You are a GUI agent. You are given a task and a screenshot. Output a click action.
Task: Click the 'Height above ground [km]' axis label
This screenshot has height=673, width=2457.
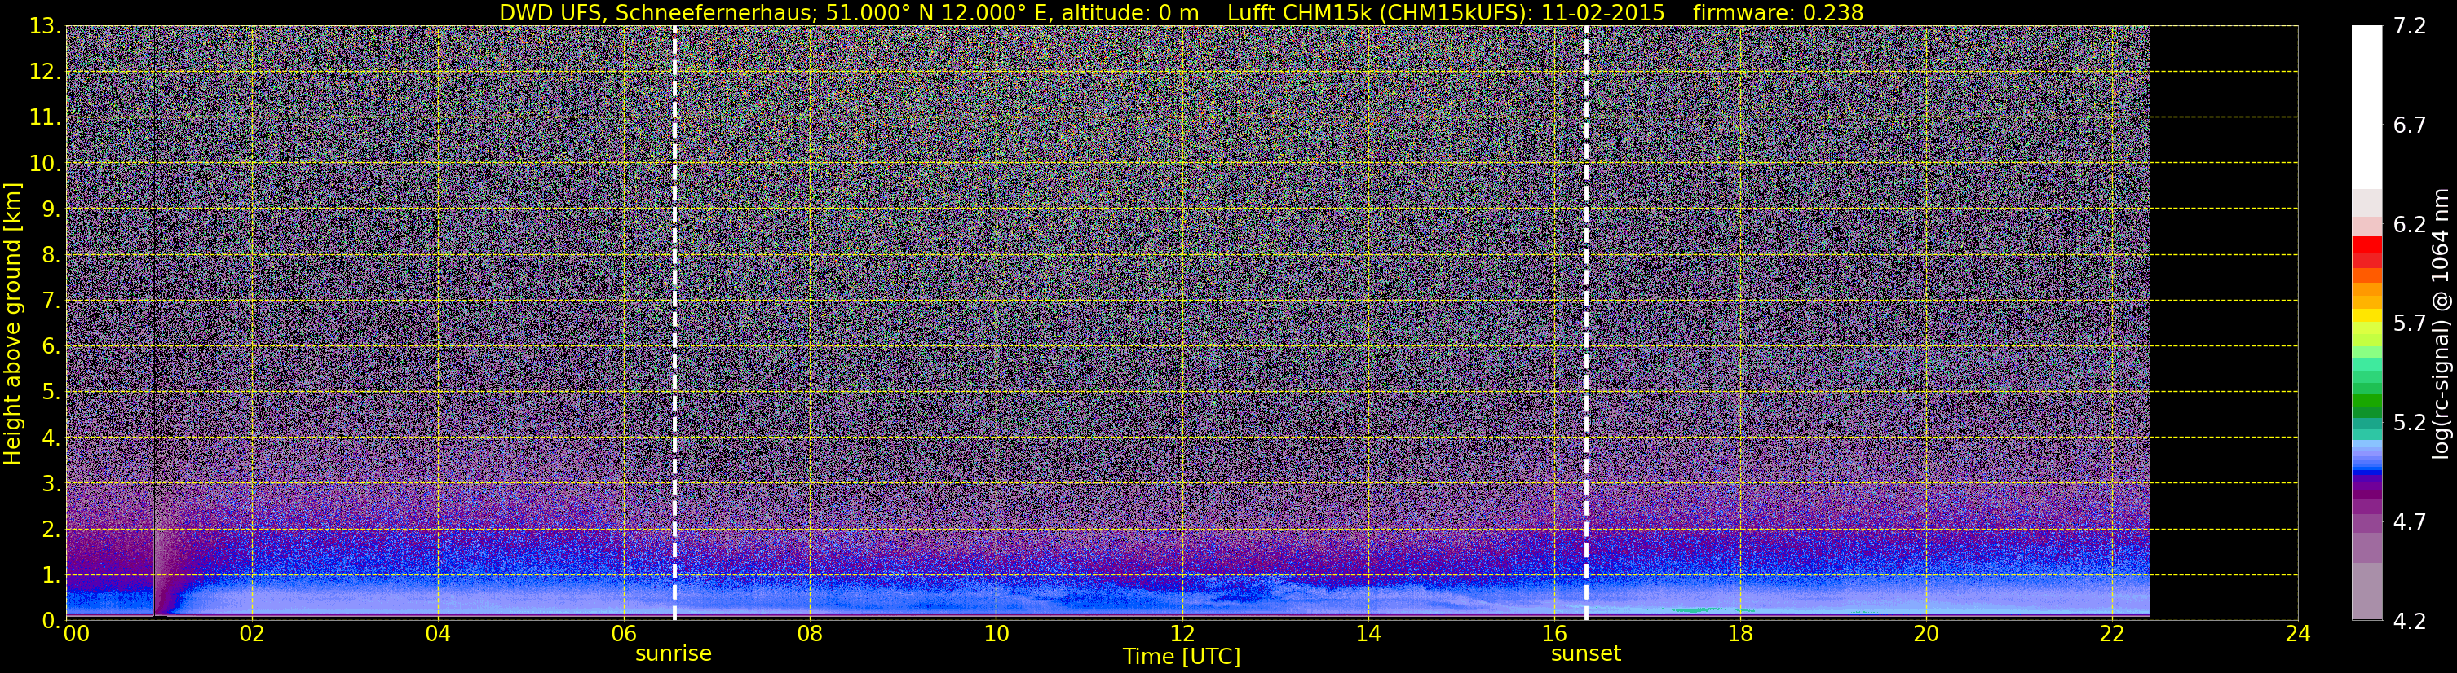pyautogui.click(x=12, y=324)
